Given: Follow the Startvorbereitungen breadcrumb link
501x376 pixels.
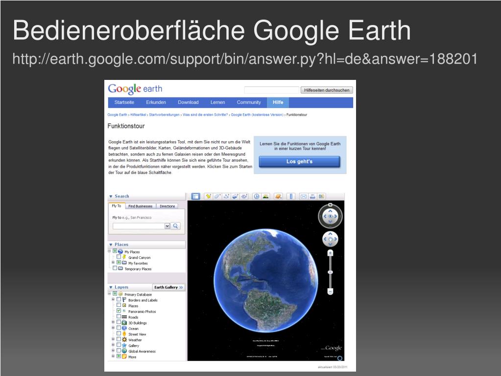Looking at the screenshot, I should tap(164, 115).
